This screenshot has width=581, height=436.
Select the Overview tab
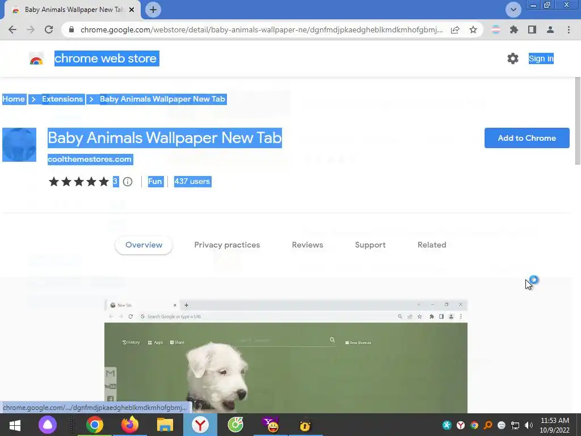pyautogui.click(x=144, y=245)
